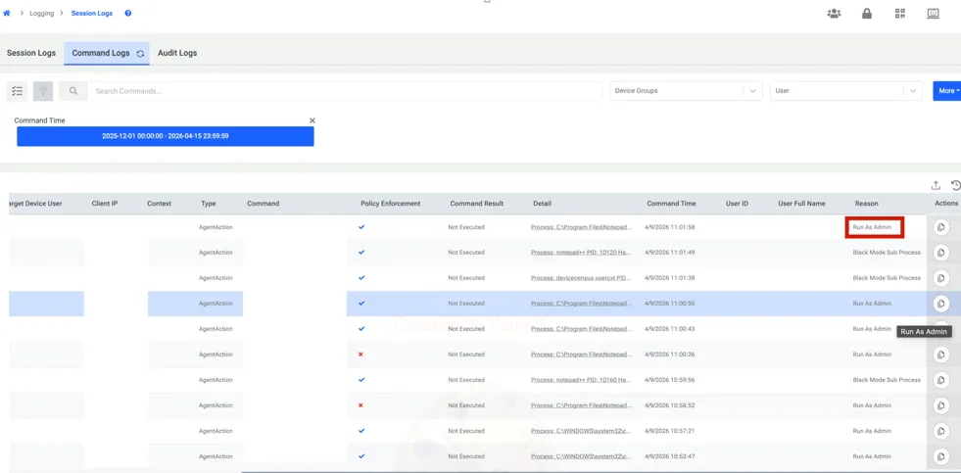Screen dimensions: 961x473
Task: Open detail link in highlighted 11:00:55 row
Action: coord(581,304)
